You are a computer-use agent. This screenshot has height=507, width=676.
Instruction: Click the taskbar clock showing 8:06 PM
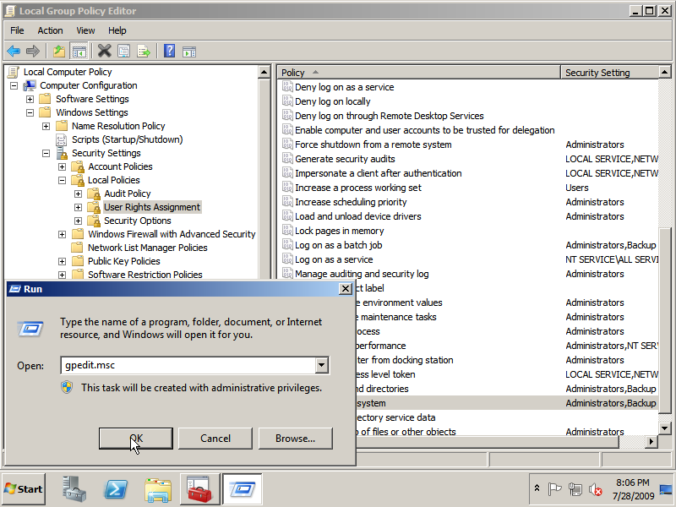tap(633, 489)
